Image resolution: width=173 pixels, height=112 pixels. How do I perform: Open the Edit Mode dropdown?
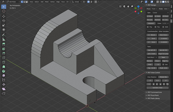click(x=13, y=2)
